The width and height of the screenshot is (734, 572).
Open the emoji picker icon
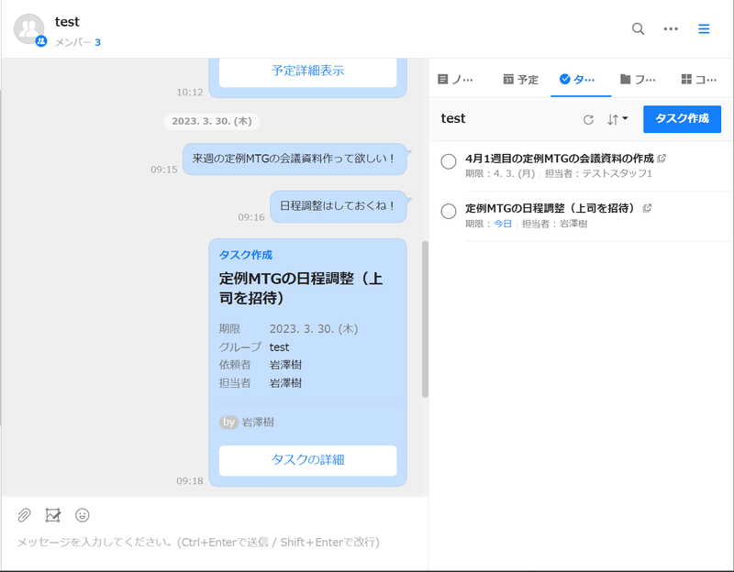83,515
